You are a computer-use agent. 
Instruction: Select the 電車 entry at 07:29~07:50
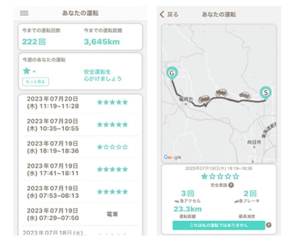tap(80, 214)
